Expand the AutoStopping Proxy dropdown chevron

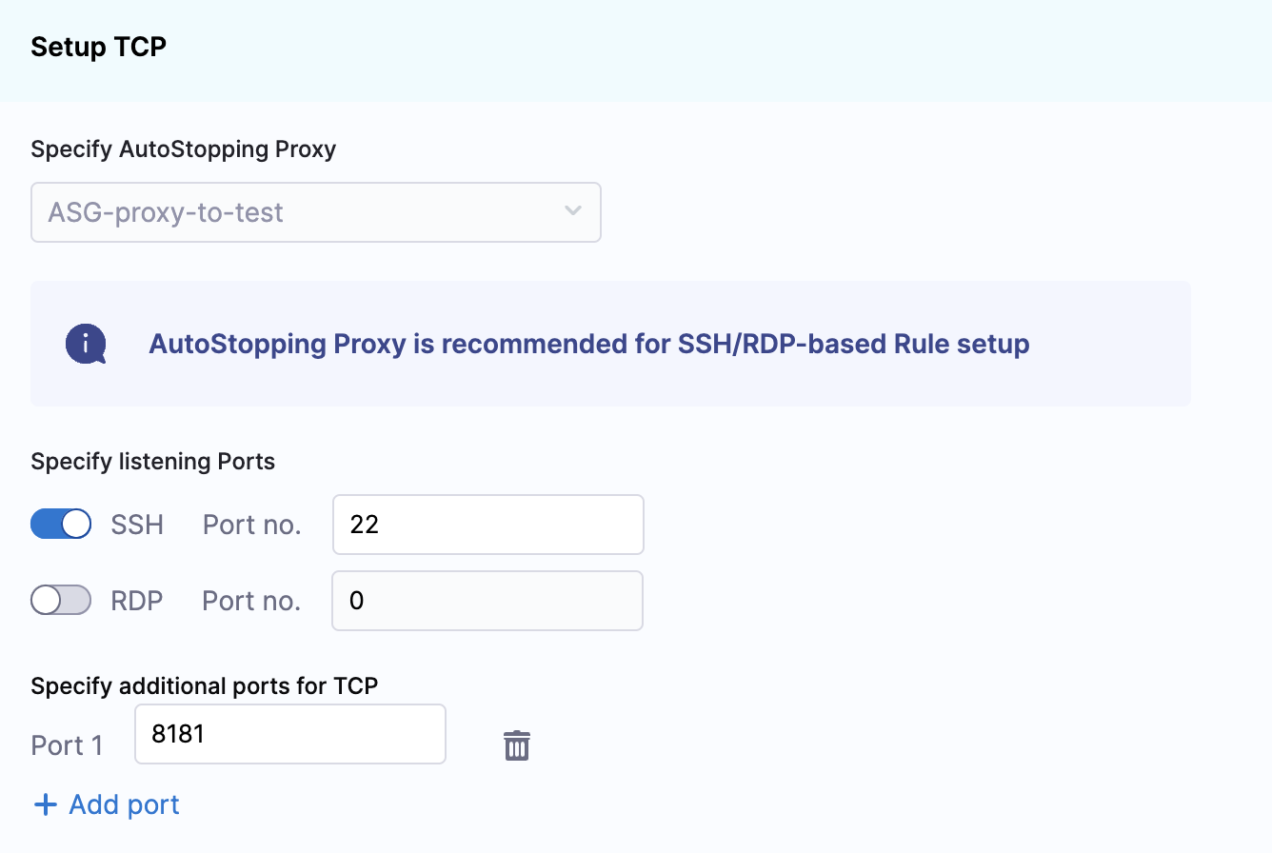point(573,211)
